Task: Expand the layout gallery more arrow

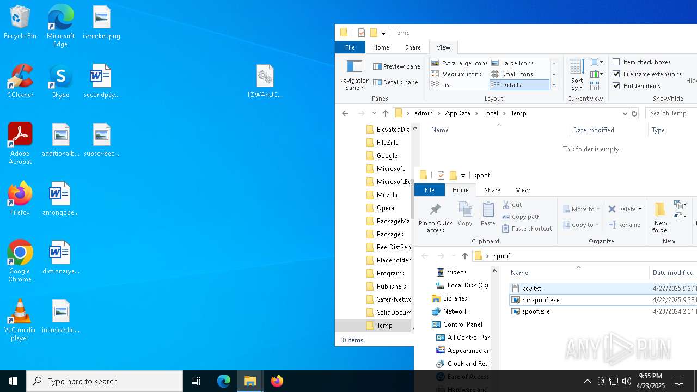Action: pyautogui.click(x=554, y=85)
